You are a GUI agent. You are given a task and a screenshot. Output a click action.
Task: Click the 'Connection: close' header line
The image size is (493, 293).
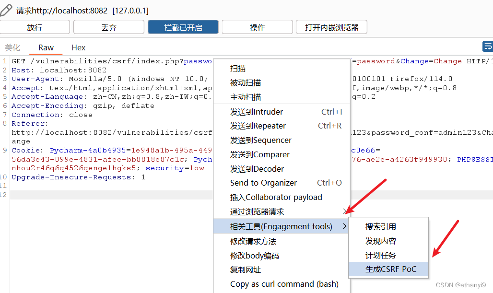52,115
